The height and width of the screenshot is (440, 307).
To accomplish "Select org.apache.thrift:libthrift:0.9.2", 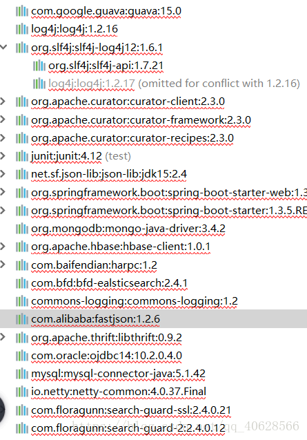I will click(x=106, y=337).
